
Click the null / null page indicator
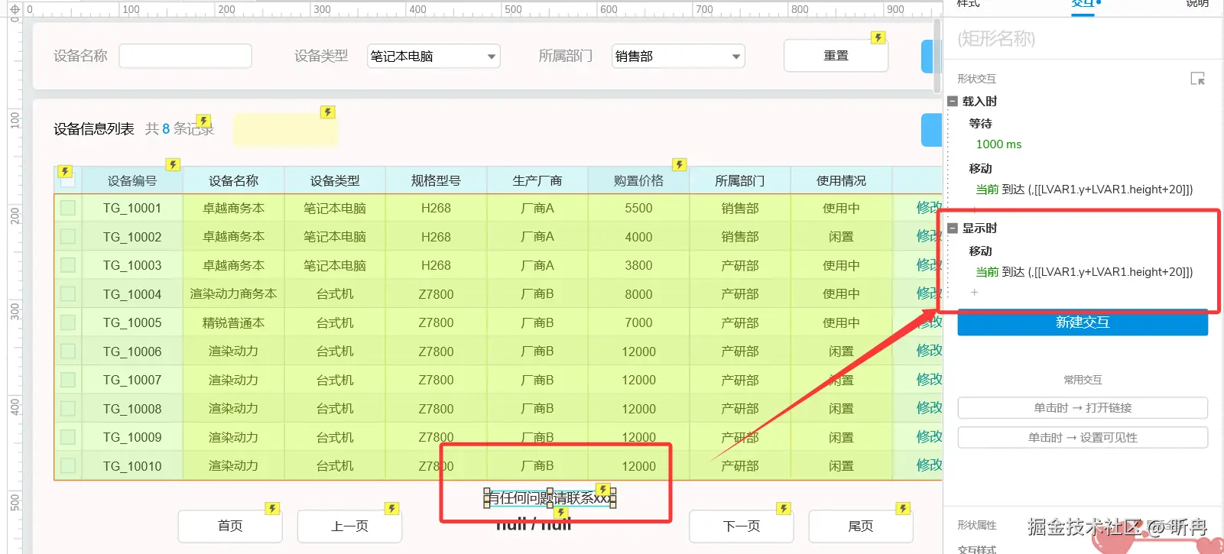[x=534, y=524]
